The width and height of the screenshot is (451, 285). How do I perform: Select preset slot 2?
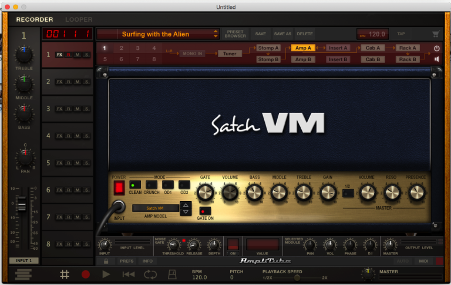coord(121,48)
